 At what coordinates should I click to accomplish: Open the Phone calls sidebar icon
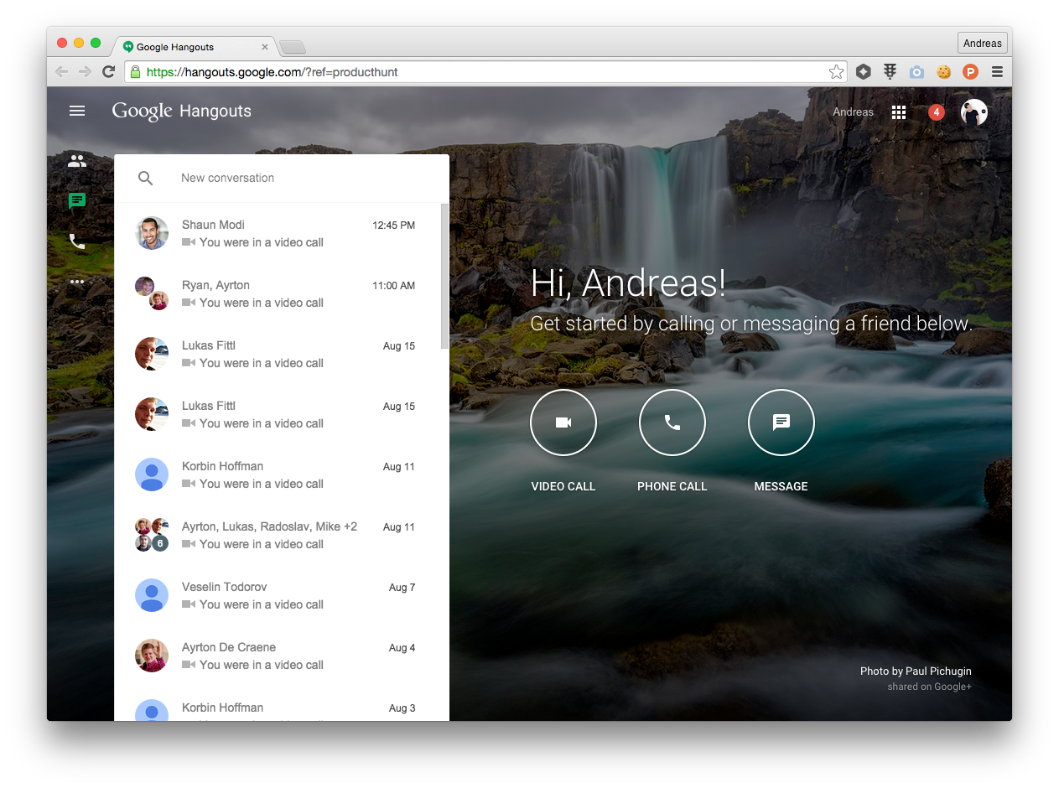click(x=77, y=241)
